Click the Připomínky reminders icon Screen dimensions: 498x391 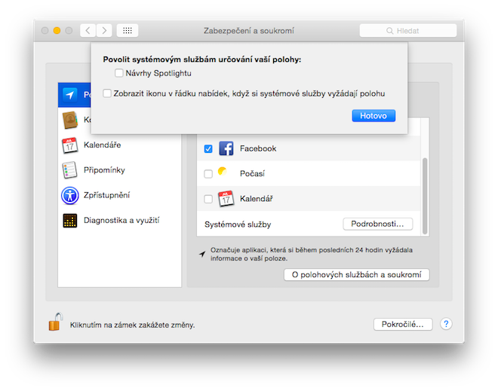70,170
